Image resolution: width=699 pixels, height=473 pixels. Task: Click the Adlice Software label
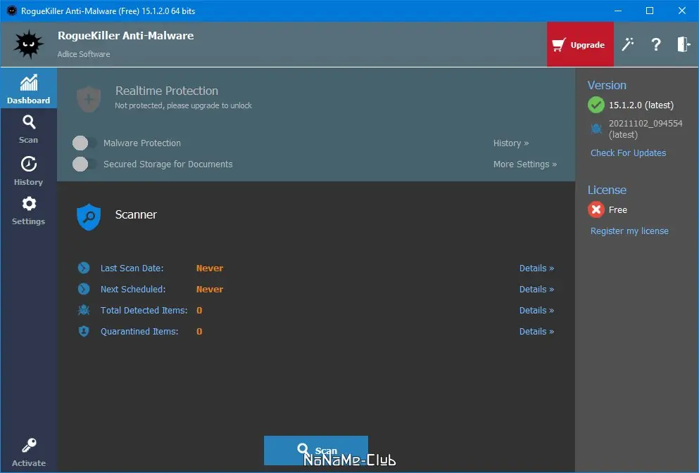point(84,54)
